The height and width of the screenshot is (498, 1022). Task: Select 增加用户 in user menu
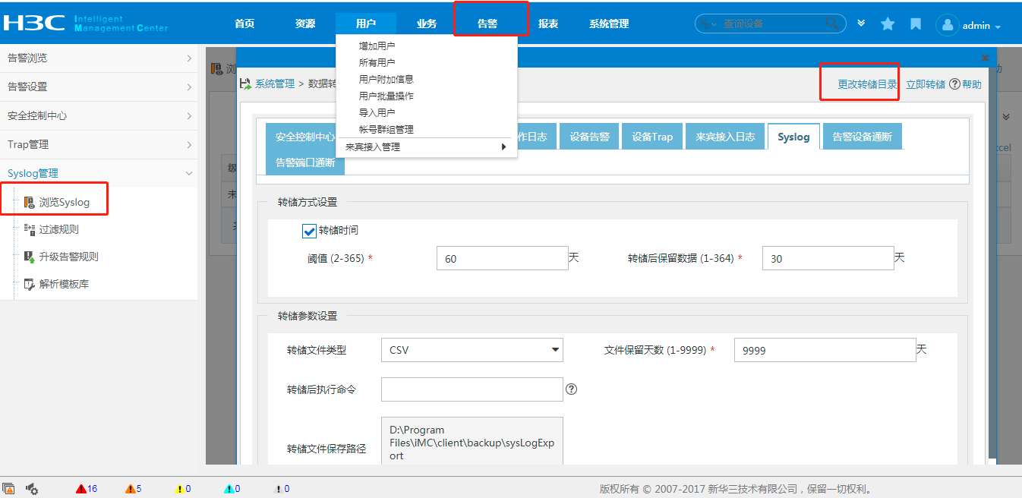pos(377,46)
